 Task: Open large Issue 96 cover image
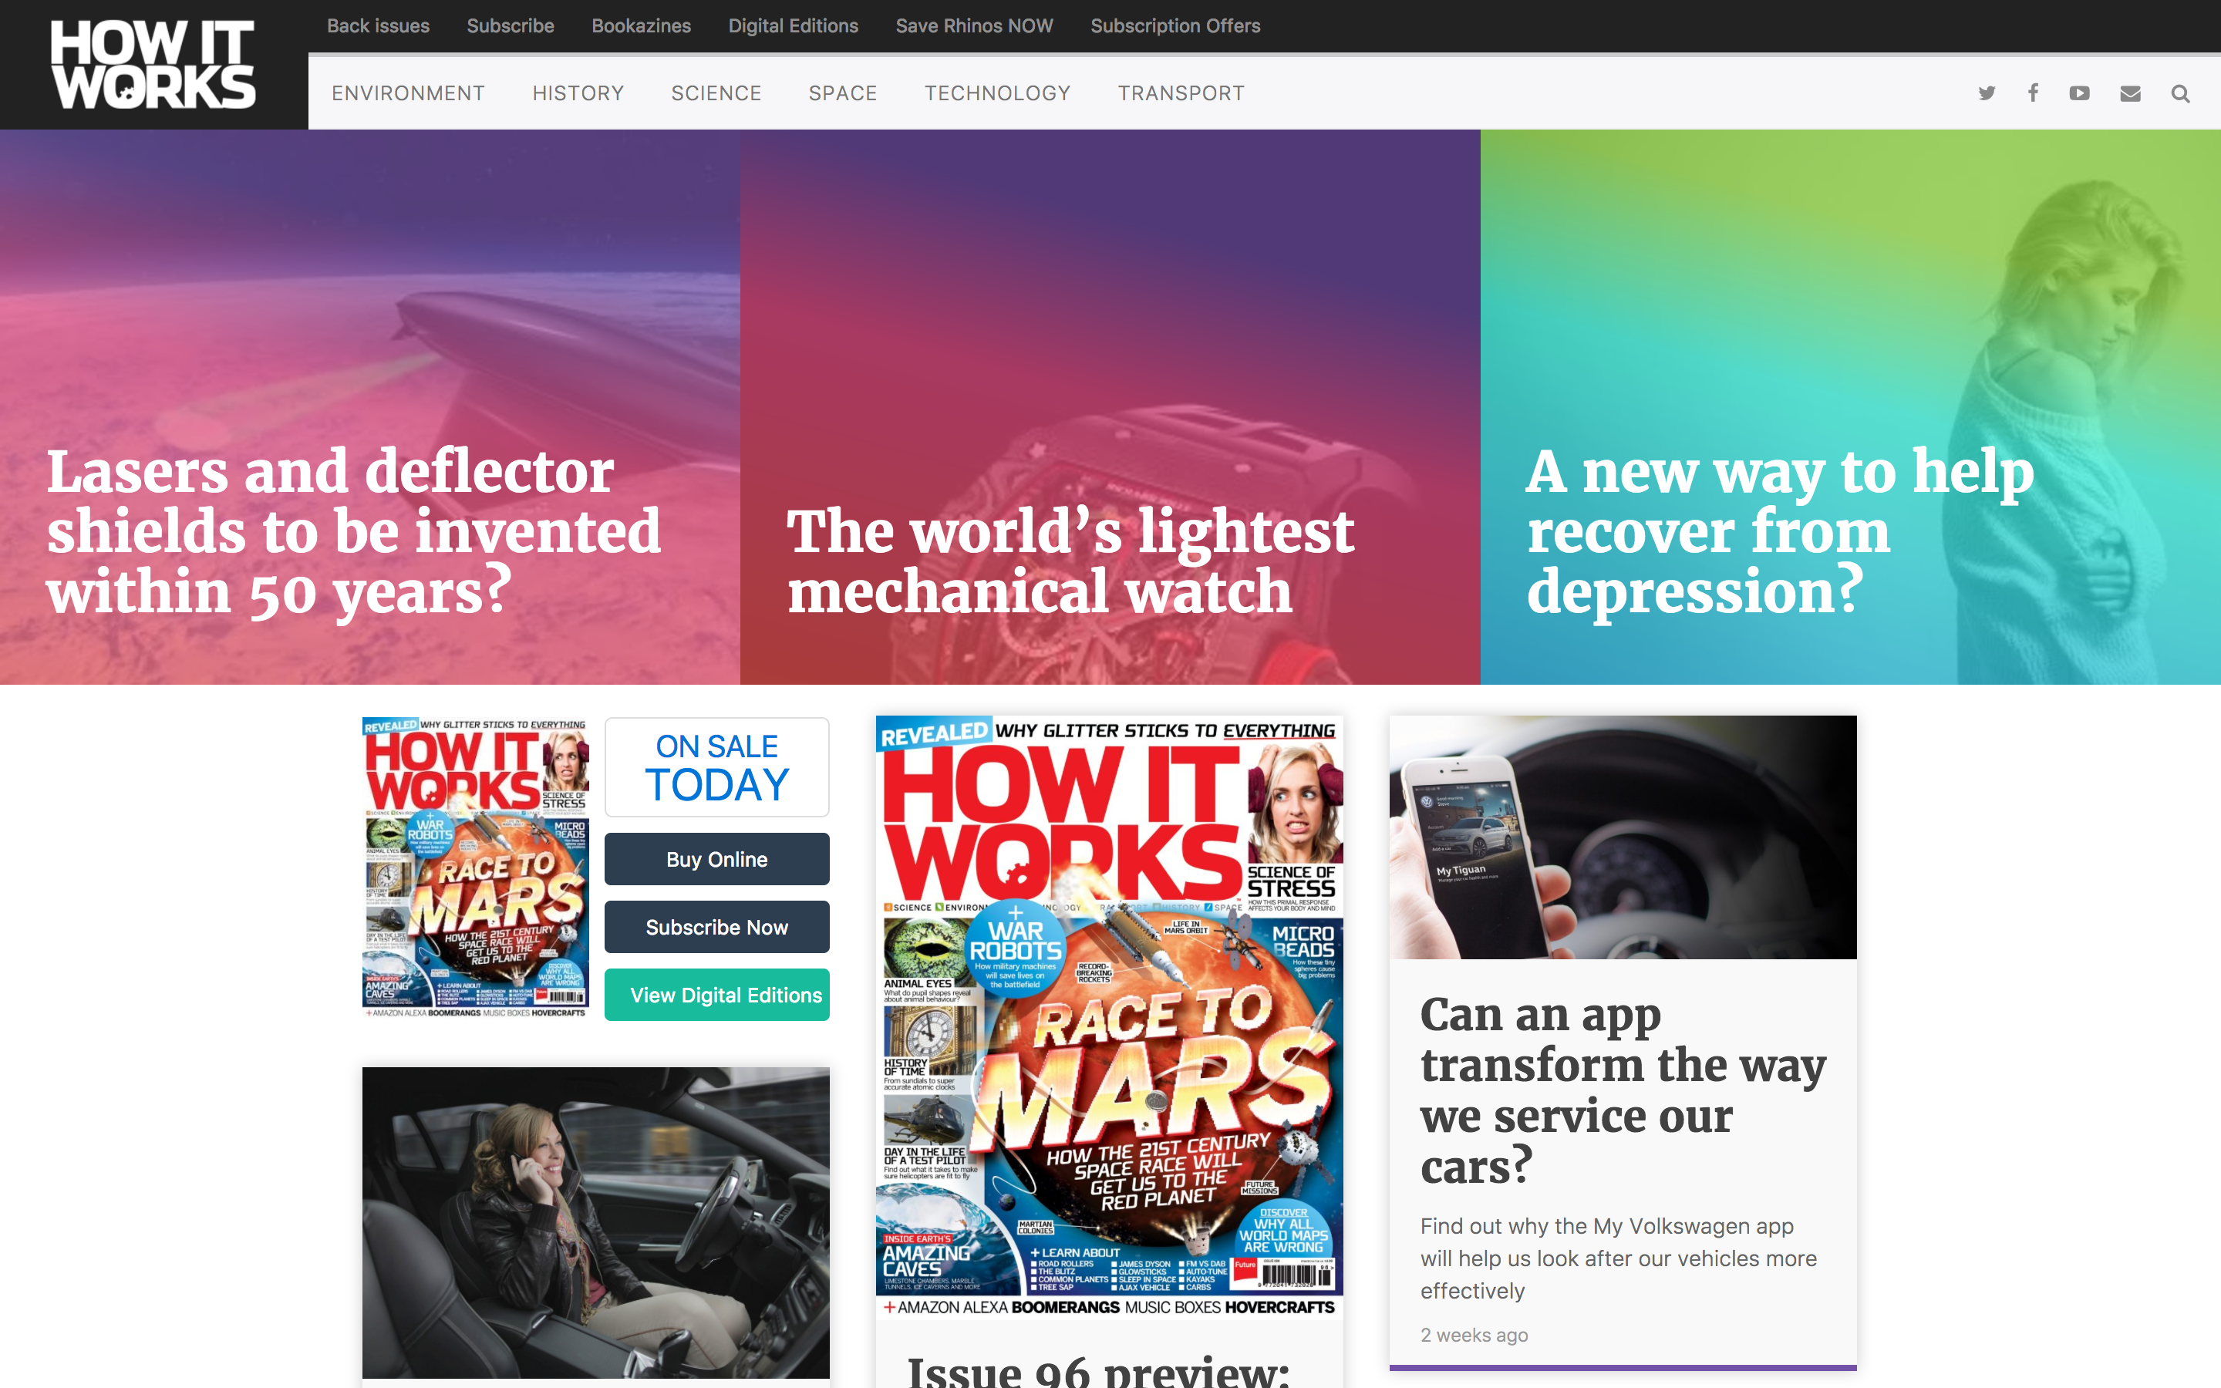[x=1110, y=1016]
